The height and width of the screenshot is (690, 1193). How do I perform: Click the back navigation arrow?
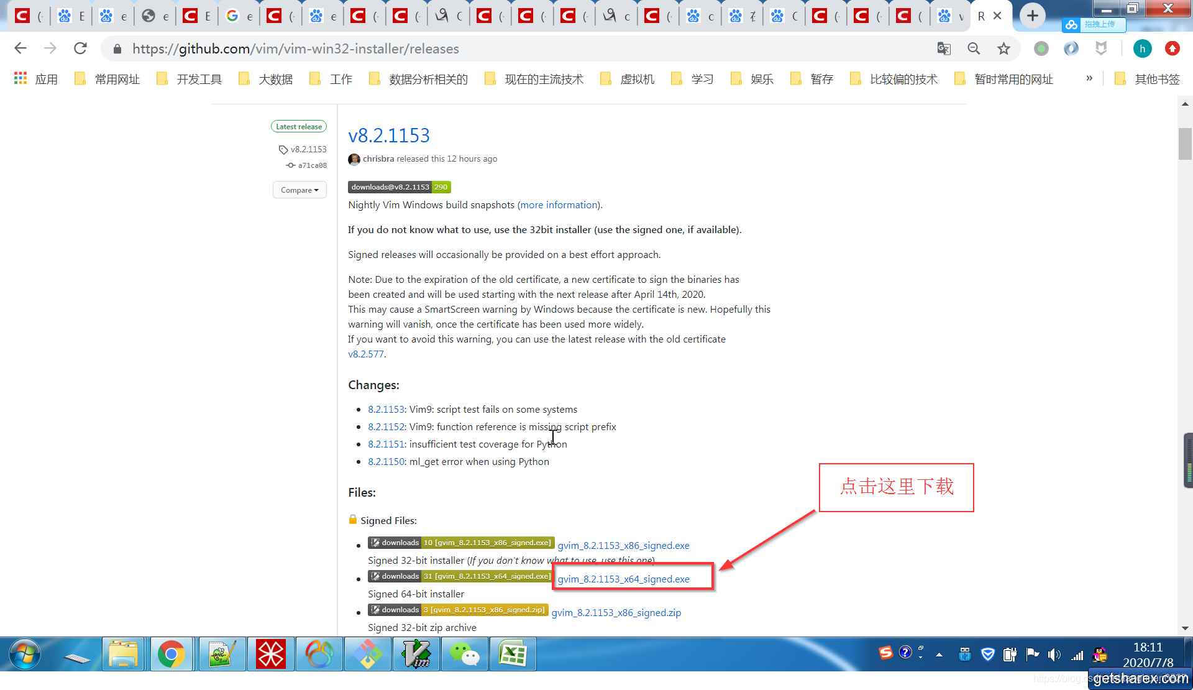coord(21,48)
